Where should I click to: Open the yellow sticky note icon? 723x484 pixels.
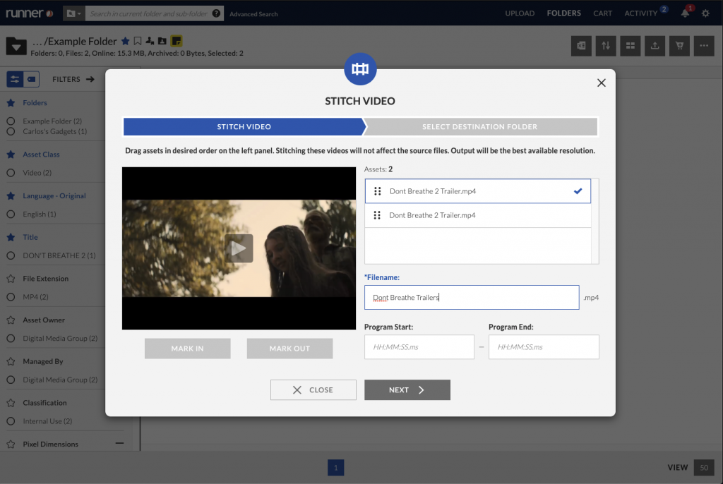coord(176,41)
